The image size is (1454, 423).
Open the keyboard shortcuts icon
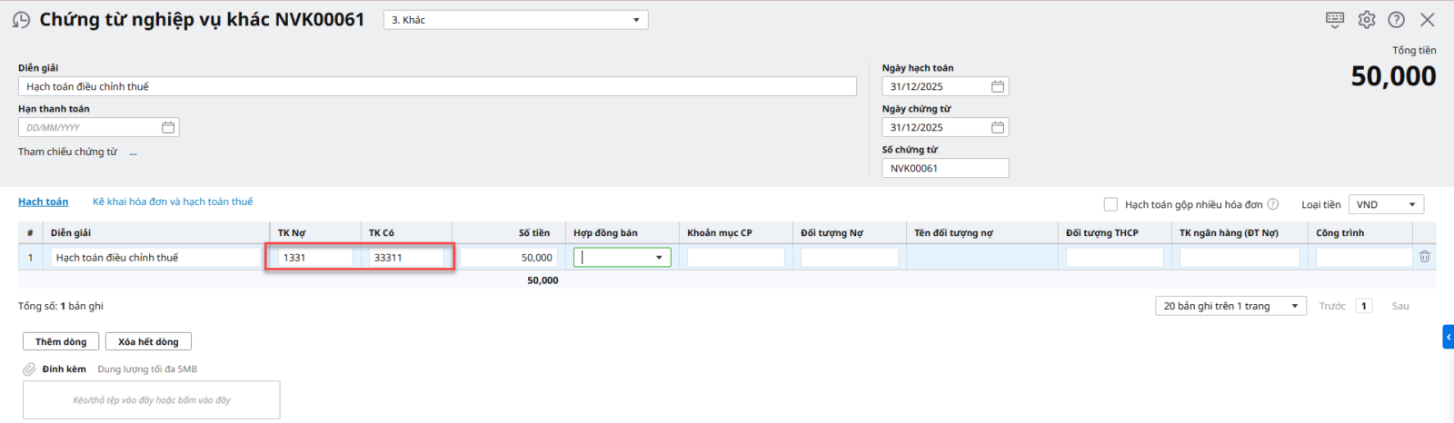1334,20
